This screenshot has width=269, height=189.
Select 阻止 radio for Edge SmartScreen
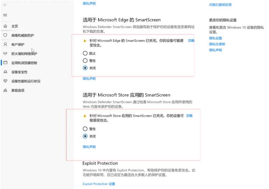(x=85, y=53)
